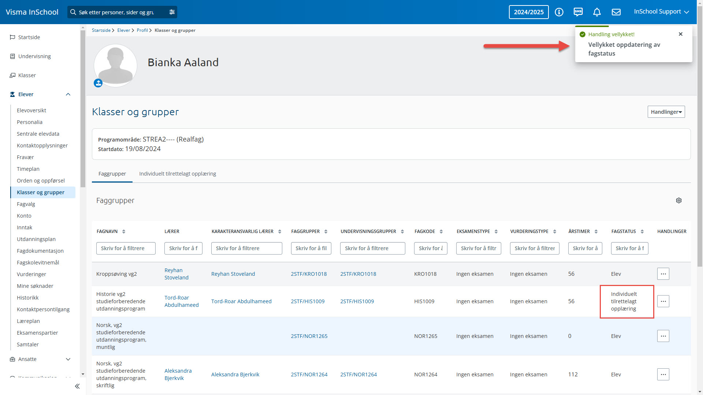
Task: Open the Handlinger dropdown
Action: pos(666,112)
